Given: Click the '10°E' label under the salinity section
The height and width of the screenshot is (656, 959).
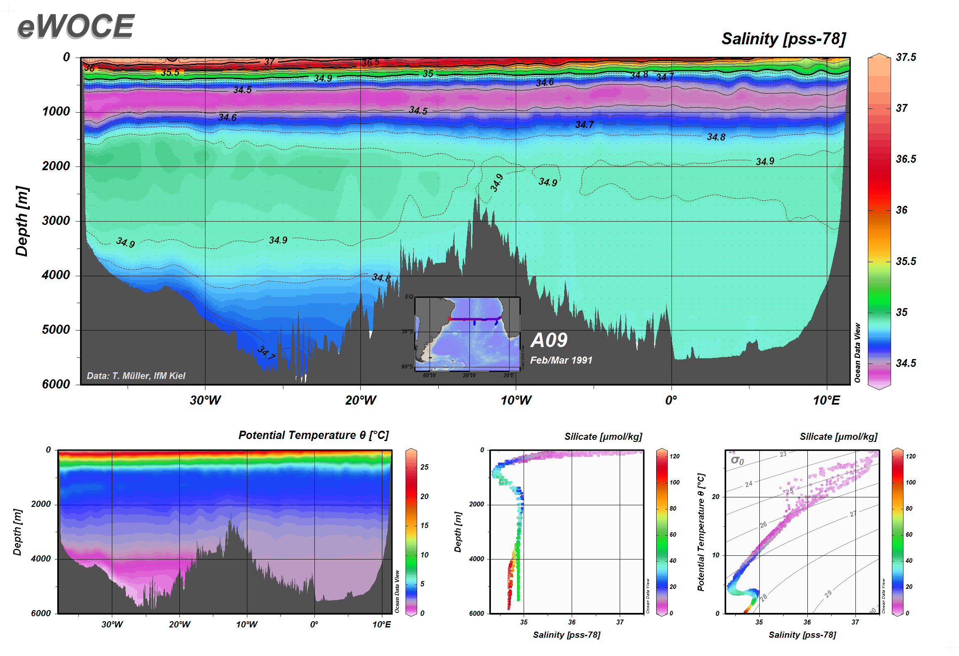Looking at the screenshot, I should coord(826,400).
